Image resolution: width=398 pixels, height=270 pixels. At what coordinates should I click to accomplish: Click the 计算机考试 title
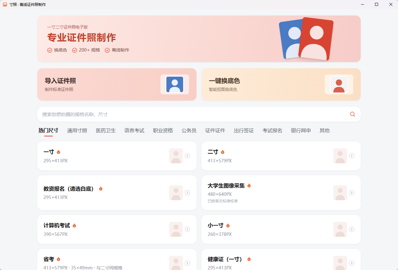(x=57, y=226)
